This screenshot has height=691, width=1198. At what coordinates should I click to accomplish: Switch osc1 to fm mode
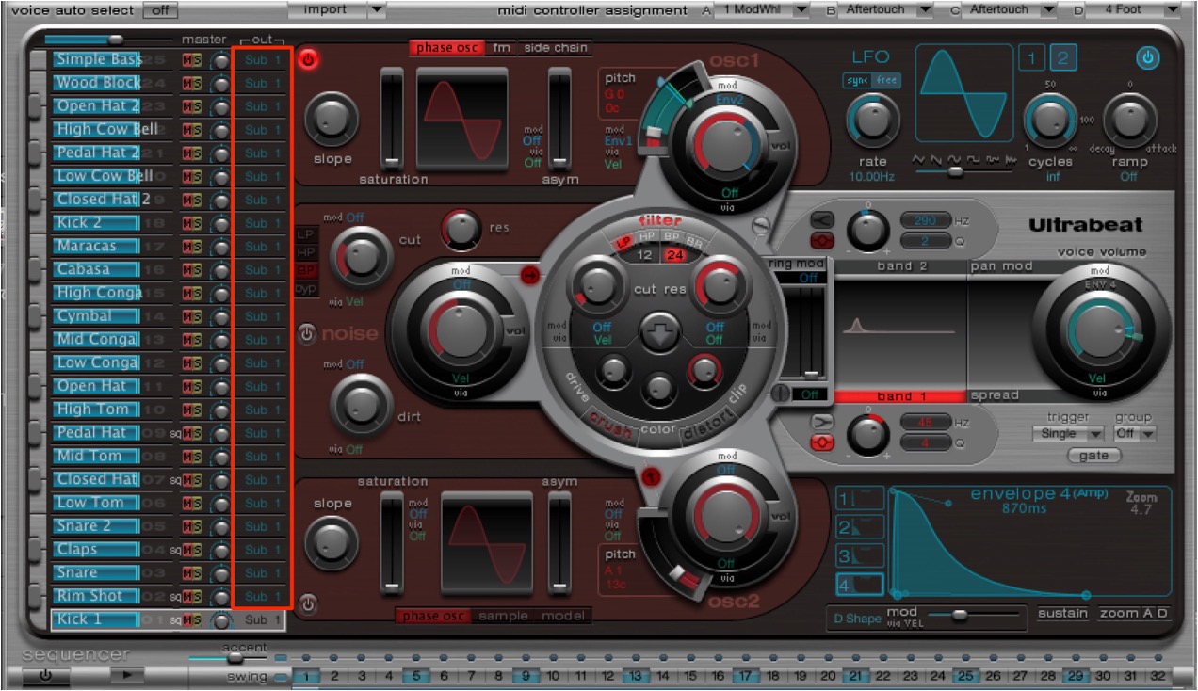coord(502,47)
